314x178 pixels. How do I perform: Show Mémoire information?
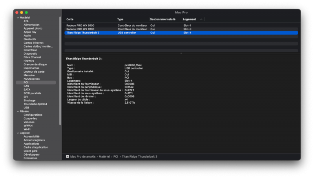click(x=29, y=75)
